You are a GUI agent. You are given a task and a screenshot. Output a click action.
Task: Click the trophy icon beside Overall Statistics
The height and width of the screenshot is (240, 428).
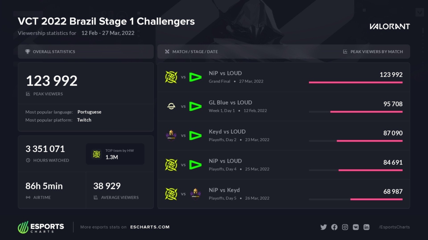tap(27, 52)
